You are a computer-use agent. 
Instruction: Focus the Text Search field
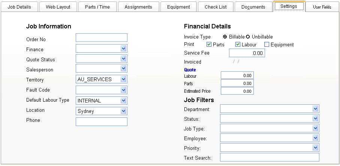point(269,157)
